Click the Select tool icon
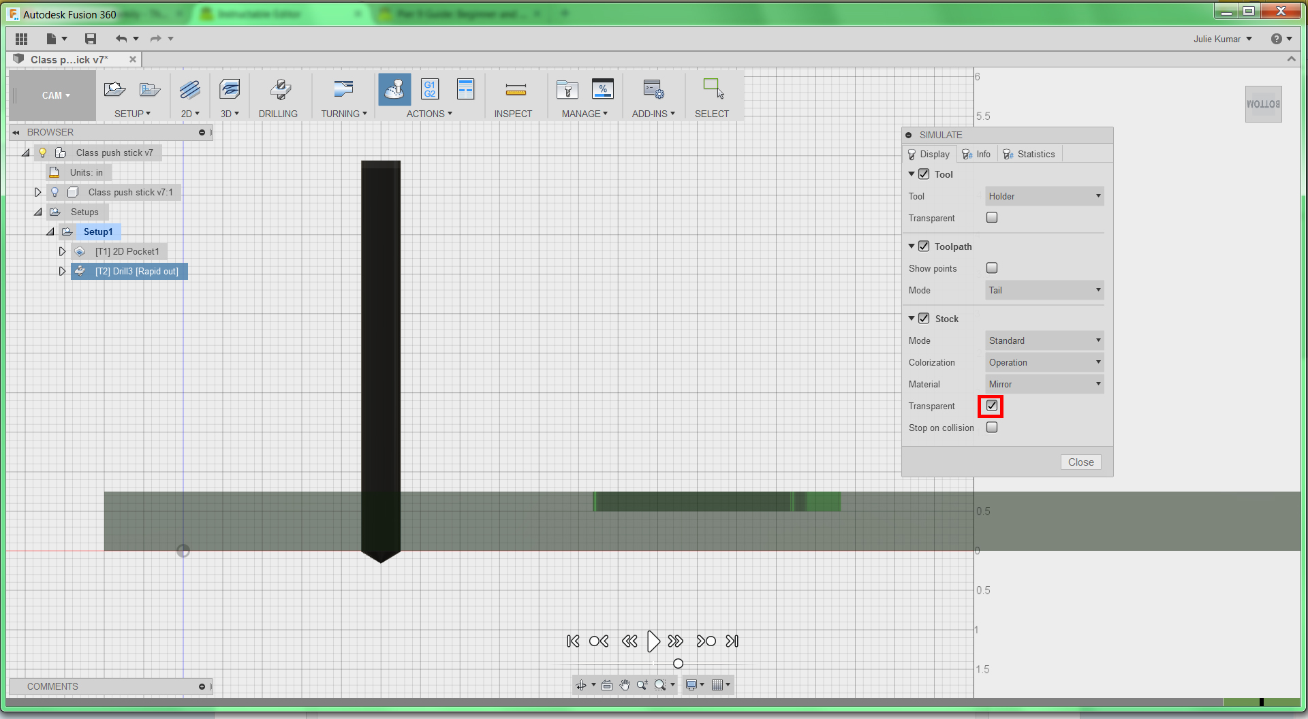 tap(713, 89)
